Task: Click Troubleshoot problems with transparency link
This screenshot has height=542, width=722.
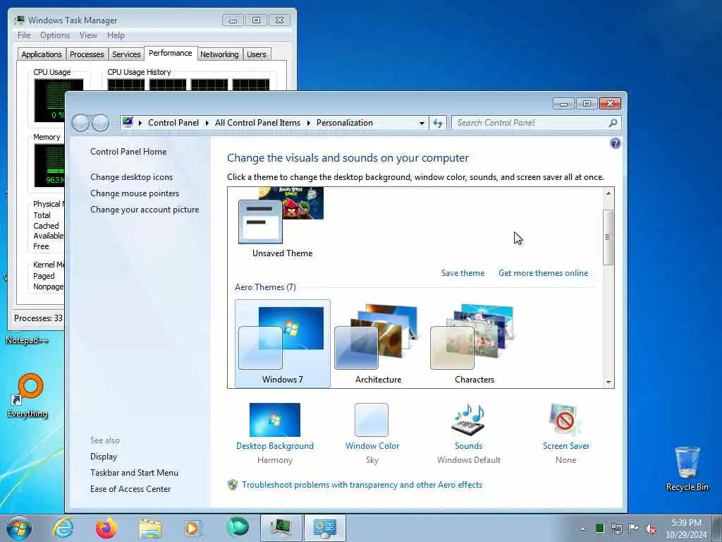Action: [362, 485]
